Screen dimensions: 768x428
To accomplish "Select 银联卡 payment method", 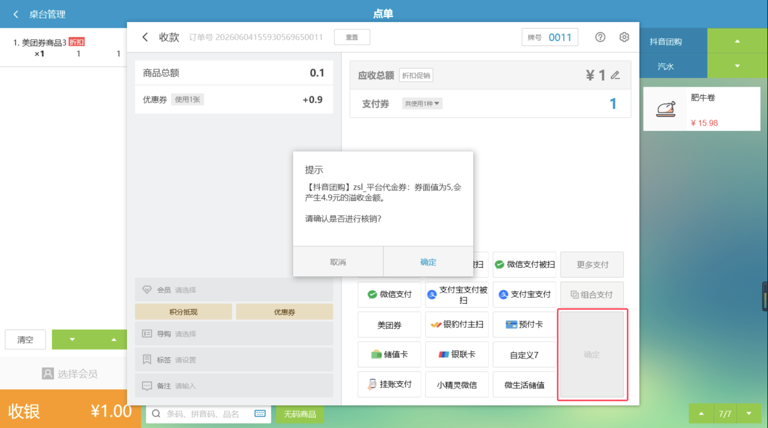I will pos(457,354).
